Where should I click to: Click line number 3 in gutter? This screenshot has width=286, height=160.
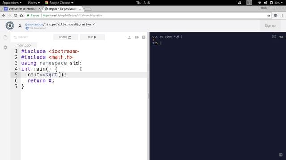pos(16,63)
